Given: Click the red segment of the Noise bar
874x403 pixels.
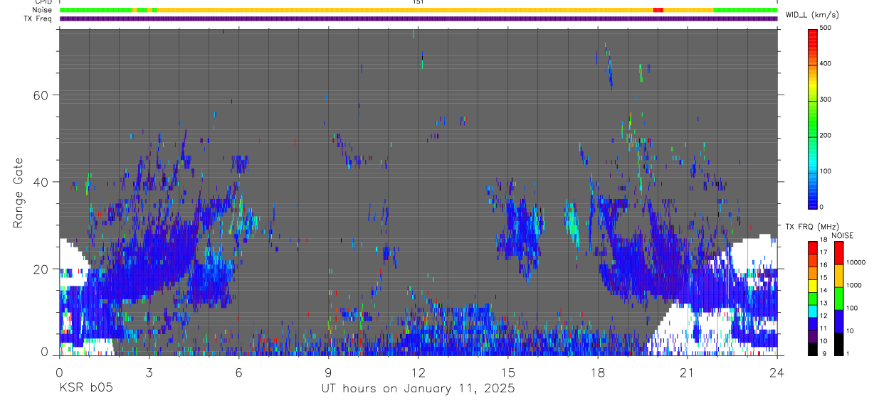Looking at the screenshot, I should pos(658,10).
